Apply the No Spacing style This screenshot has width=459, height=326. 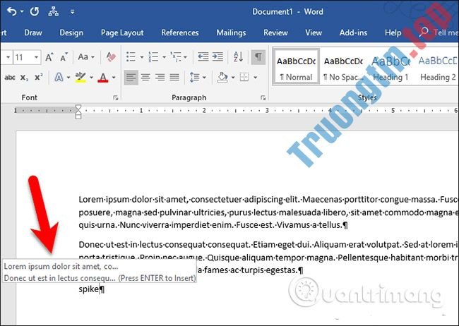tap(343, 67)
